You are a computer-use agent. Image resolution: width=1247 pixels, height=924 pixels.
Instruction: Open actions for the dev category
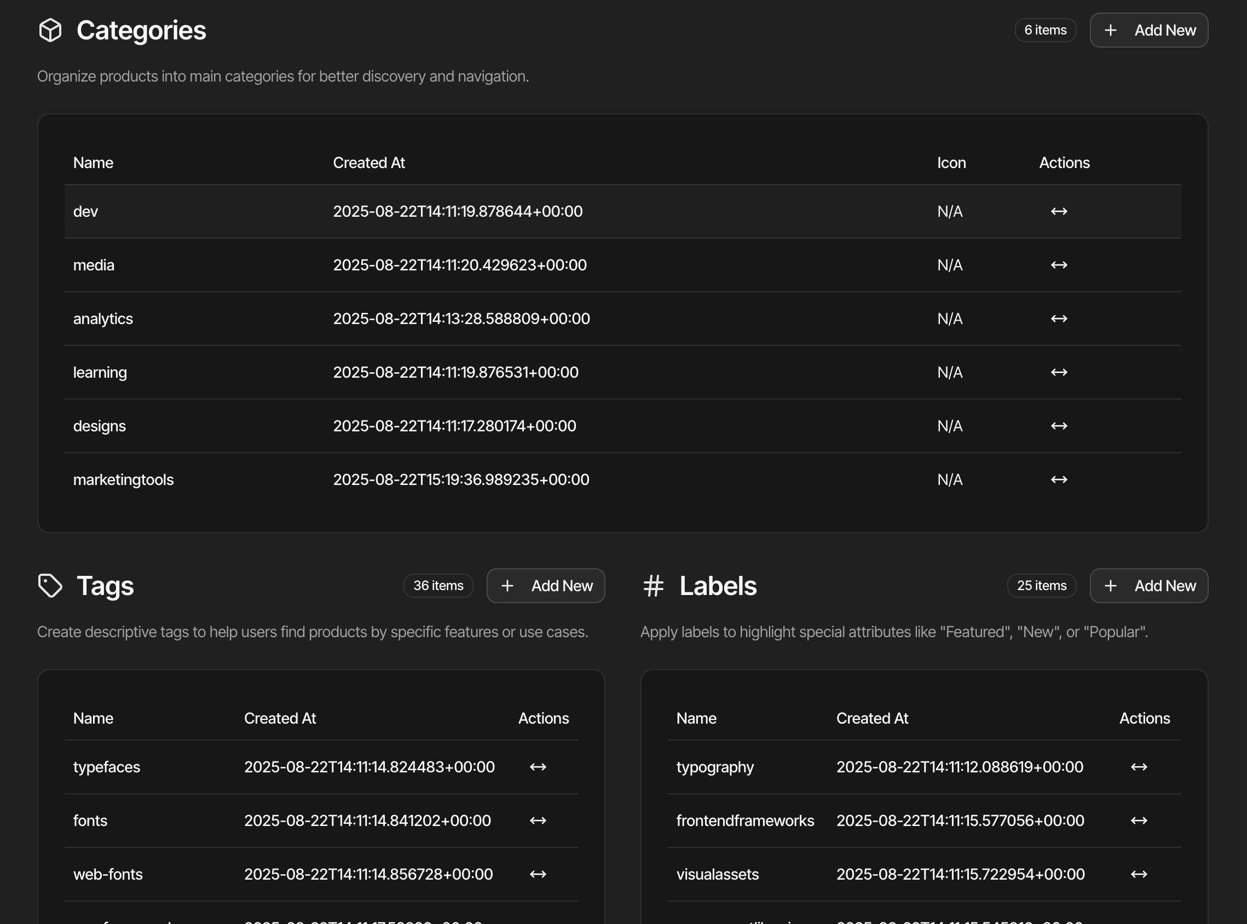tap(1059, 211)
